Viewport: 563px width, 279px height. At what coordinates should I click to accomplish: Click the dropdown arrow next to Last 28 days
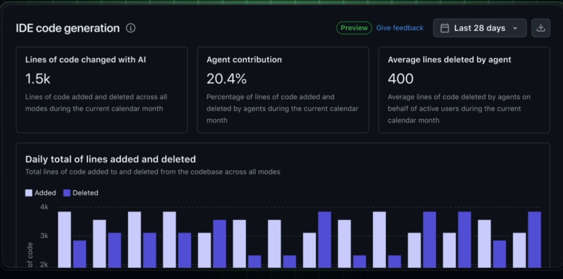point(515,29)
